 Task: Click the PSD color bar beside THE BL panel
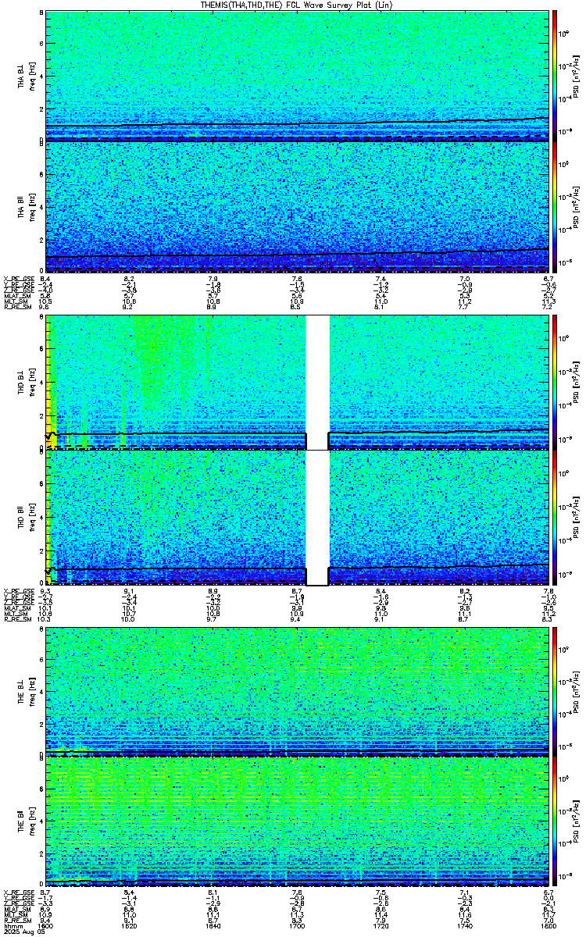(x=555, y=691)
